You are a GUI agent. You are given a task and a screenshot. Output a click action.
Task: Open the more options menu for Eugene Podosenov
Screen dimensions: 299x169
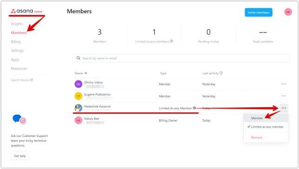tap(284, 96)
